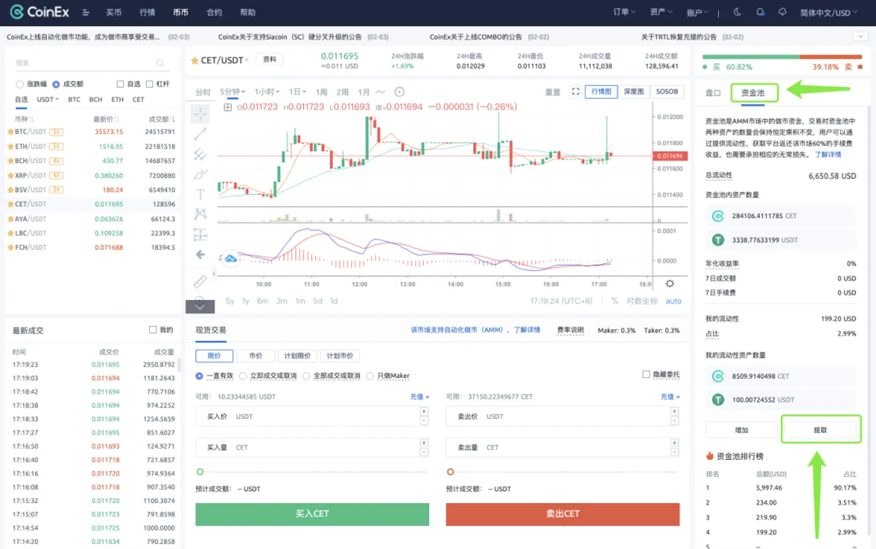
Task: Switch to the 市价 order type tab
Action: click(256, 356)
